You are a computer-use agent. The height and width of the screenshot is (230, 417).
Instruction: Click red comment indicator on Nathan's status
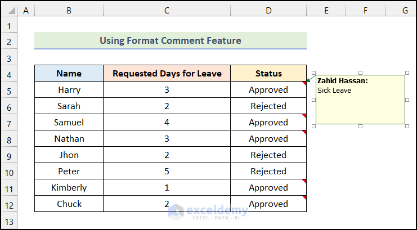pos(304,132)
